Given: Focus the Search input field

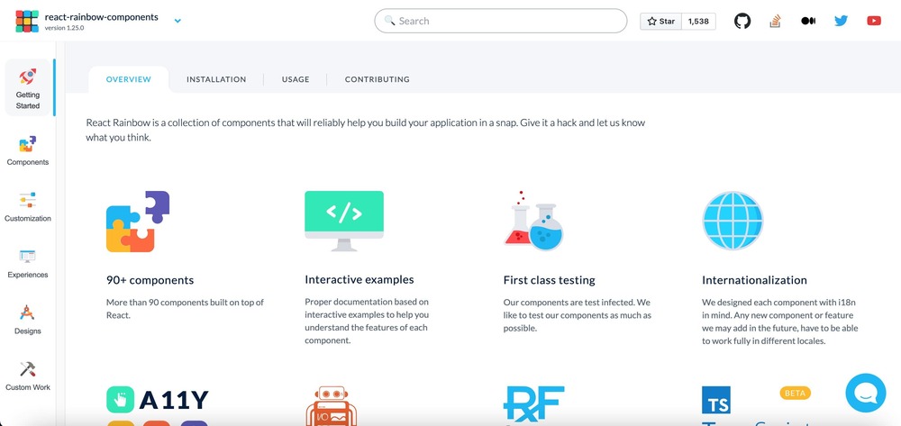Looking at the screenshot, I should (500, 21).
